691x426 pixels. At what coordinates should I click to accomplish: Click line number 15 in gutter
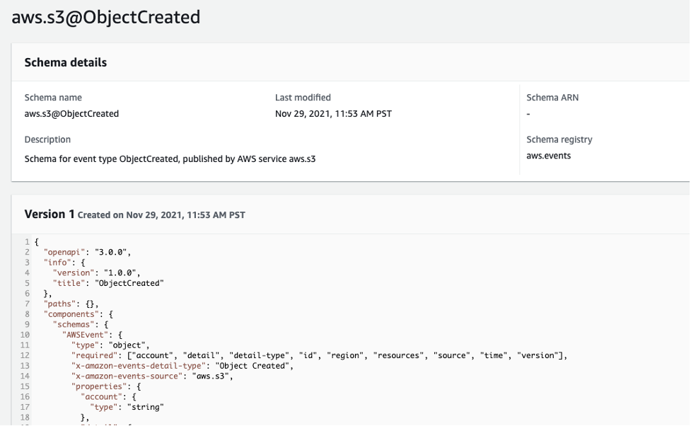[25, 386]
